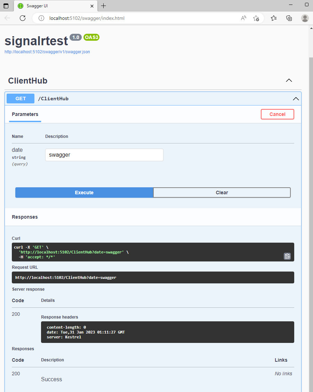Image resolution: width=313 pixels, height=392 pixels.
Task: Add this page to favorites
Action: pos(256,18)
